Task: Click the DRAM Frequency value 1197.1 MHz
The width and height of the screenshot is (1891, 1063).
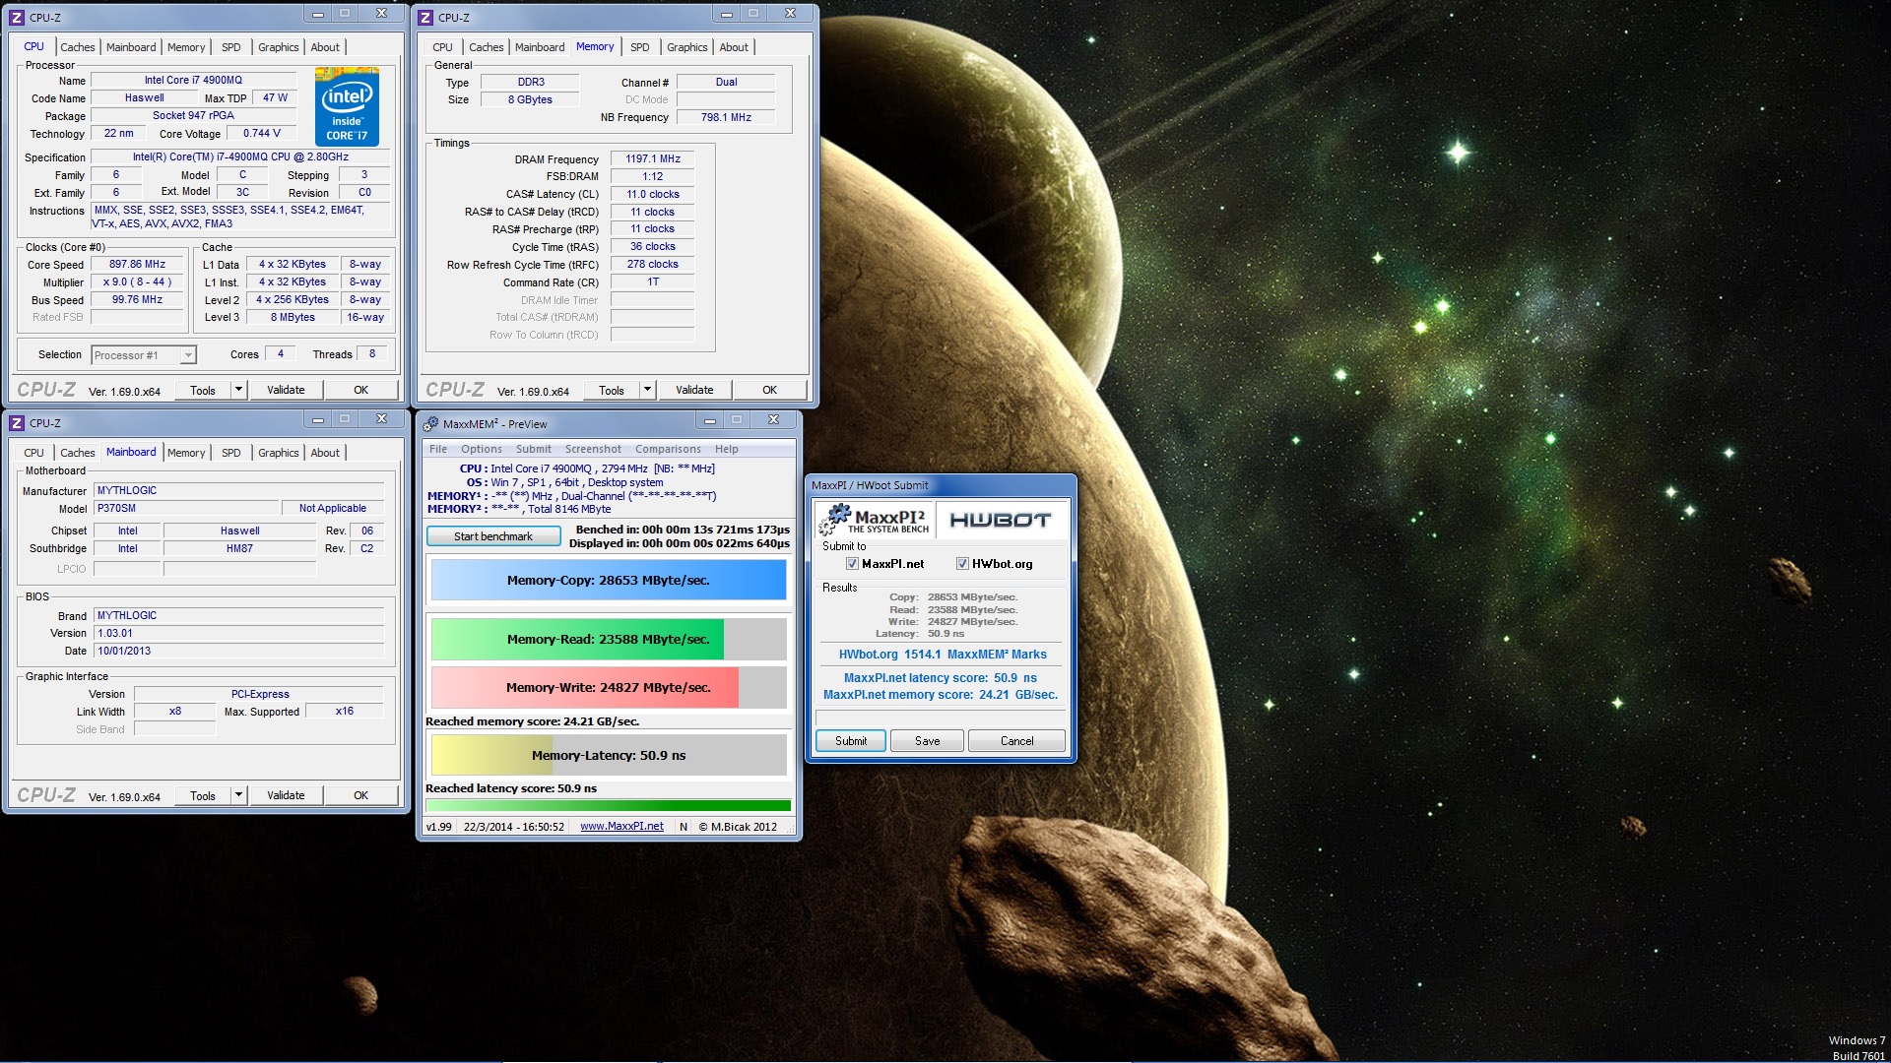Action: [653, 158]
